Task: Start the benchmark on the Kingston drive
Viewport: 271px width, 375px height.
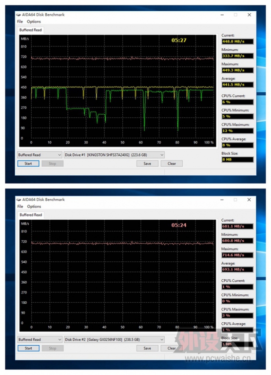Action: coord(28,164)
